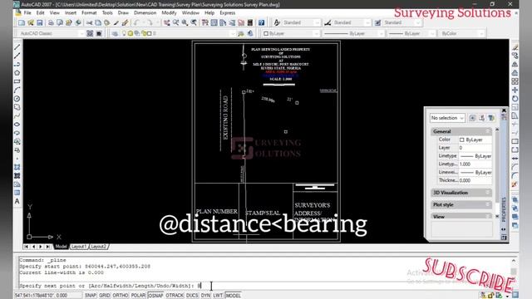Close the Properties palette

click(x=504, y=110)
